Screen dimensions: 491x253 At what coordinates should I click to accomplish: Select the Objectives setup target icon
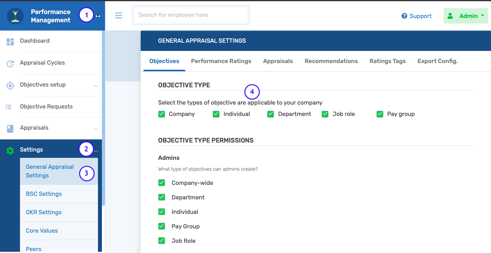[x=10, y=85]
